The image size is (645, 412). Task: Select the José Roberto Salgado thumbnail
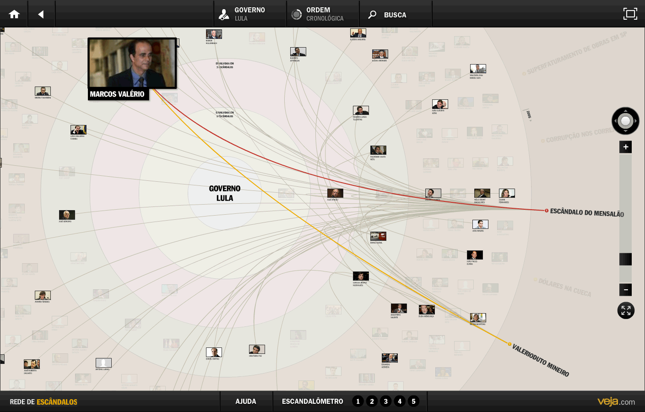(x=32, y=364)
